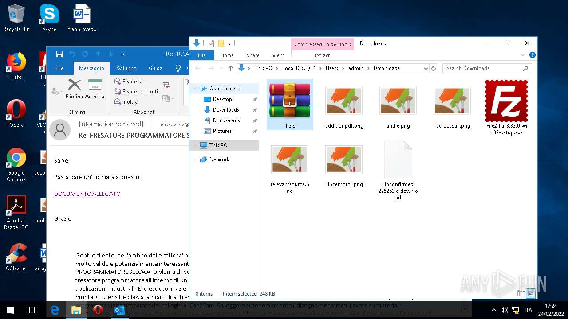568x319 pixels.
Task: Open the DOCUMENTO ALLEGATO link in email
Action: coord(87,194)
